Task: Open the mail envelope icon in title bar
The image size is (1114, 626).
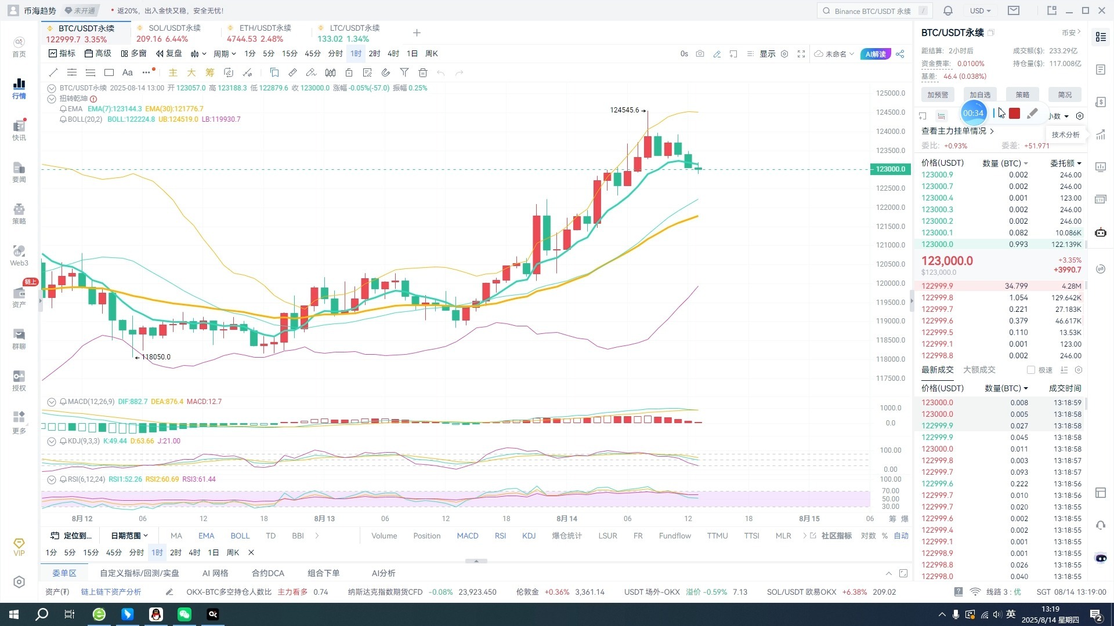Action: [1014, 10]
